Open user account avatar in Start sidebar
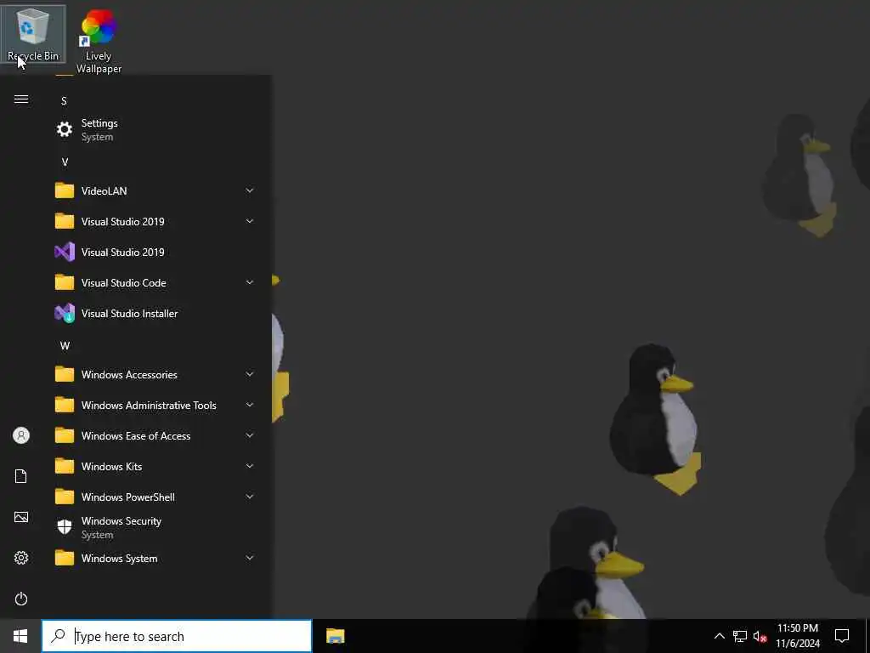Screen dimensions: 870x653 tap(21, 435)
